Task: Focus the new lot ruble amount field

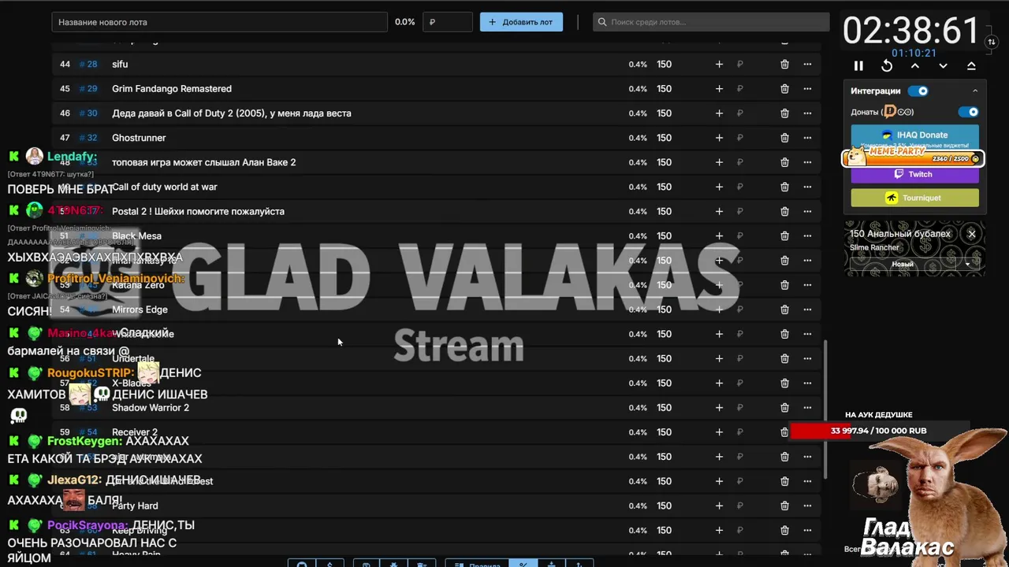Action: coord(448,22)
